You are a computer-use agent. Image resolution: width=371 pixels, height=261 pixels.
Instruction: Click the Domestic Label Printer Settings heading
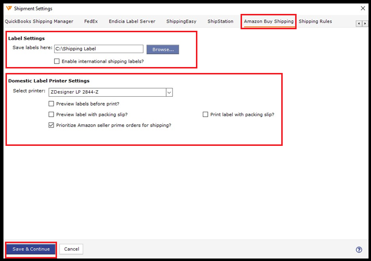pos(49,81)
